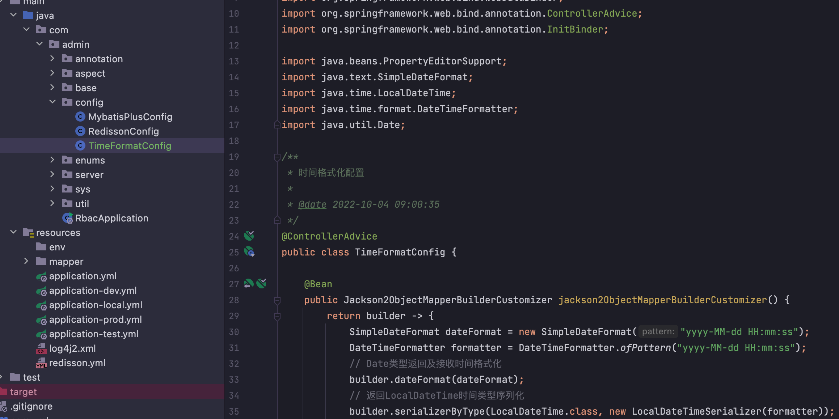Toggle fold marker at Javadoc end line 23

277,220
